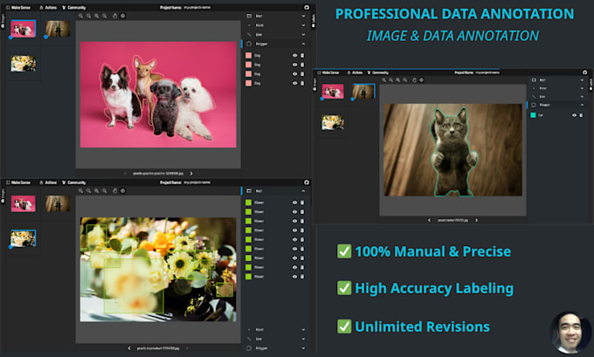
Task: Click the zoom in magnifier in dogs window
Action: pos(80,16)
